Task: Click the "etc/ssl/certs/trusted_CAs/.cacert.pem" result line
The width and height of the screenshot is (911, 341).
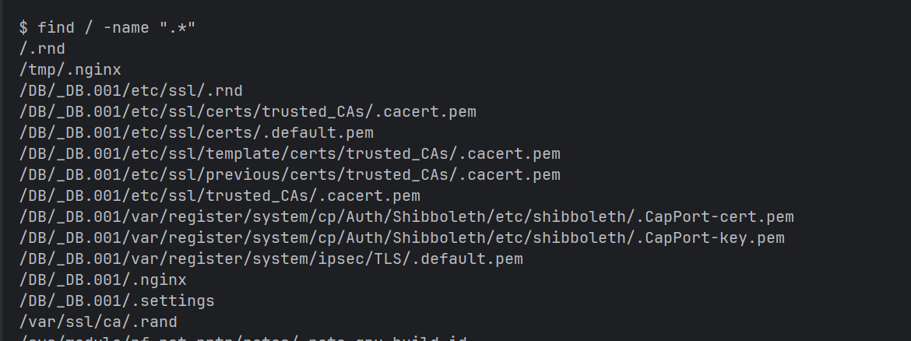Action: (248, 112)
